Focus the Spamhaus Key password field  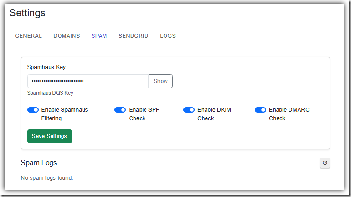(88, 81)
